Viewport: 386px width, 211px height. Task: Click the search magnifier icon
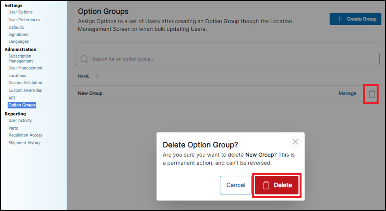(x=84, y=59)
